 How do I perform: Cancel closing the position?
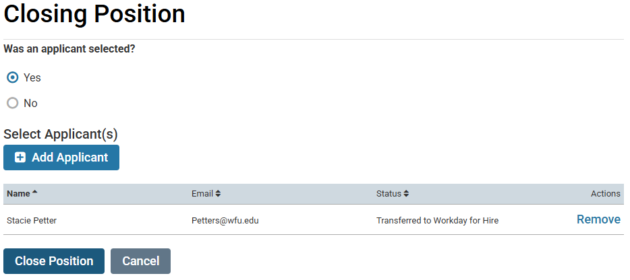[x=140, y=261]
